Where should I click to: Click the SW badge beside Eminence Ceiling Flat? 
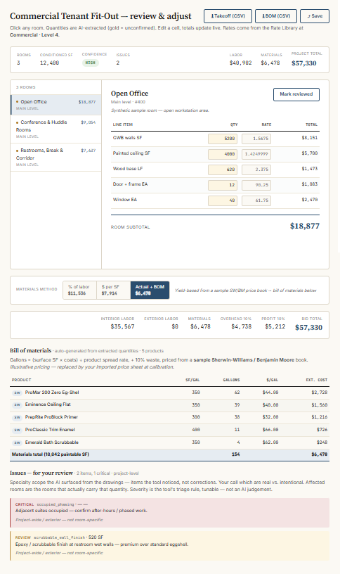pos(17,405)
